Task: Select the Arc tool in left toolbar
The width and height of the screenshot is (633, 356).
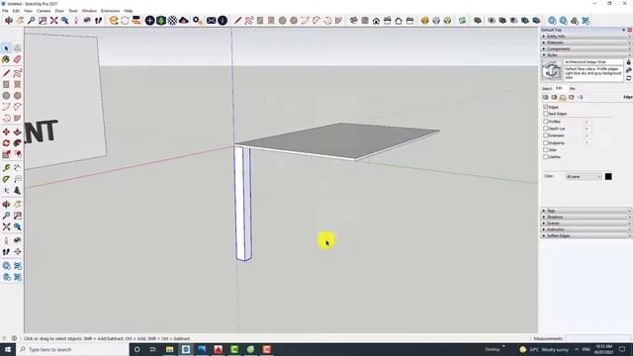Action: pyautogui.click(x=6, y=107)
